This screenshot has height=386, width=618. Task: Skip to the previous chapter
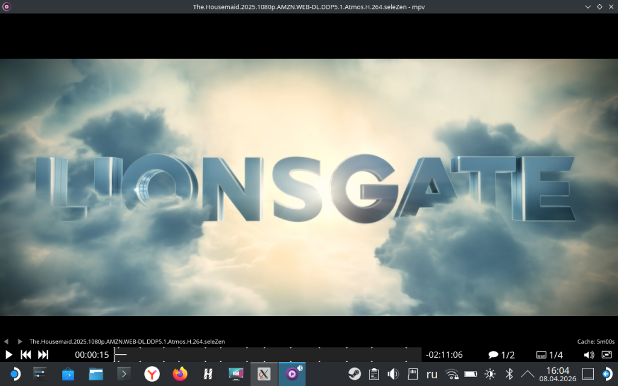pos(26,355)
